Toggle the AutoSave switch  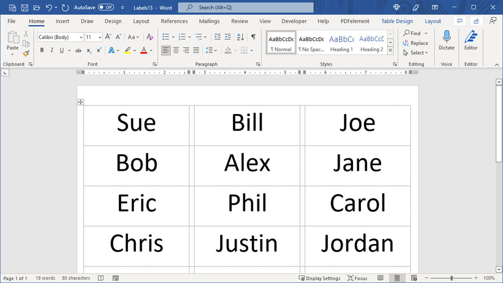[x=105, y=7]
